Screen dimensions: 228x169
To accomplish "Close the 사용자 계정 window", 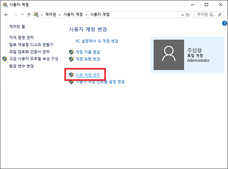I will tap(221, 5).
